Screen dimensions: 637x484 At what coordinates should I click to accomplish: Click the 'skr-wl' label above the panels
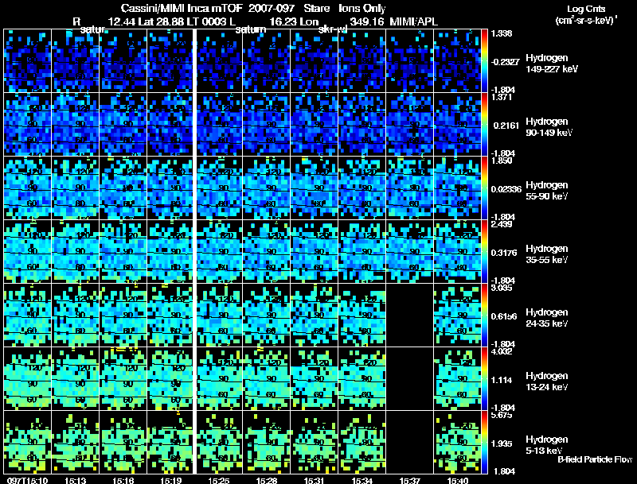pyautogui.click(x=332, y=29)
